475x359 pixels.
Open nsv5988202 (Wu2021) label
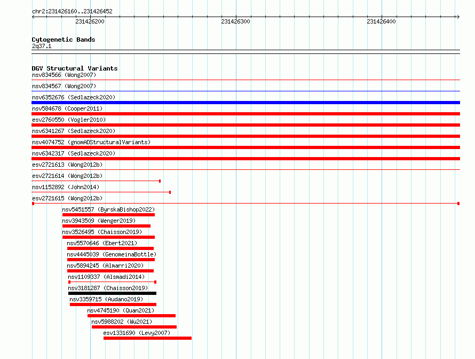click(122, 322)
